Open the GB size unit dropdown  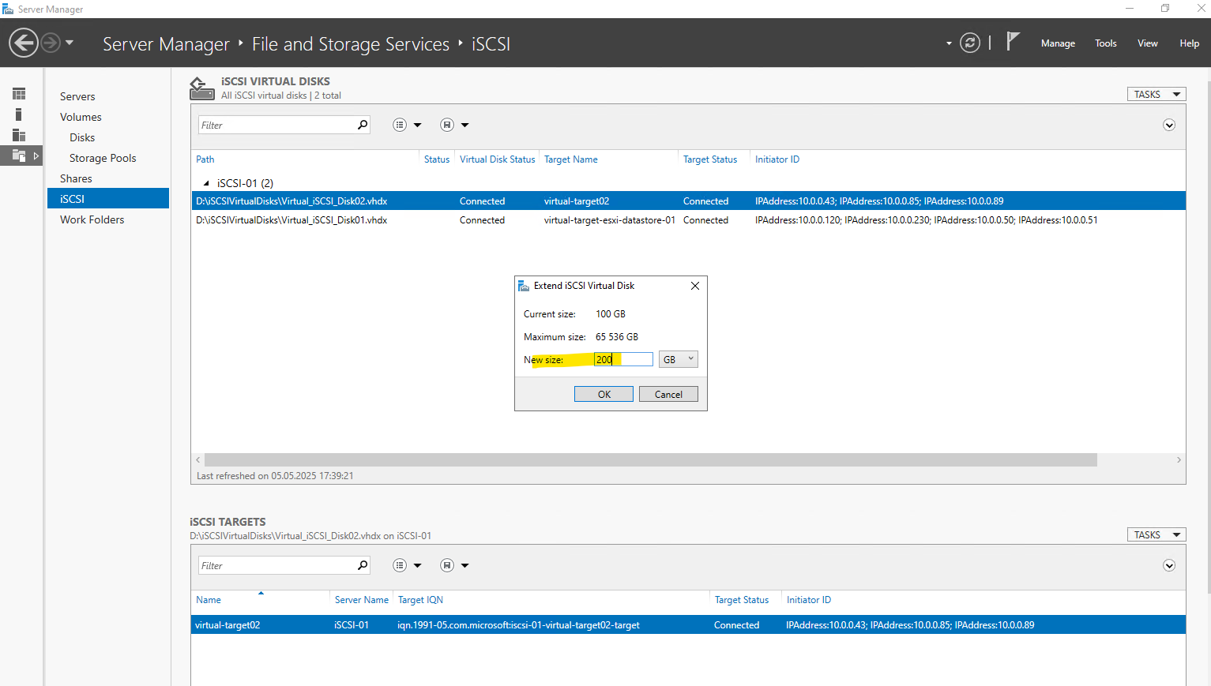(679, 359)
